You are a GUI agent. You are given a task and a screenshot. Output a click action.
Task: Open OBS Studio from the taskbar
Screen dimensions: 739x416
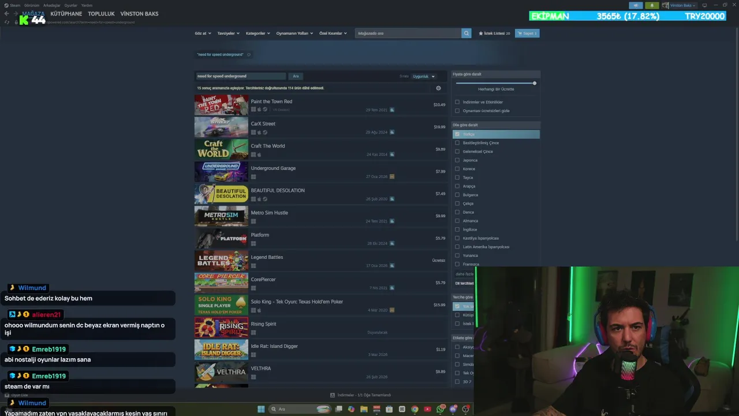(466, 409)
